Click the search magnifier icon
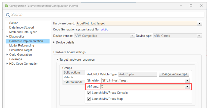 coord(8,15)
